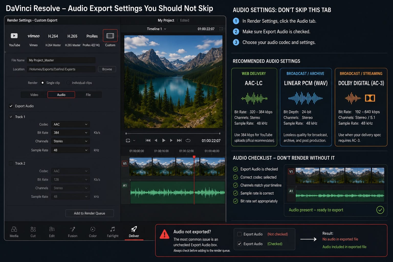The height and width of the screenshot is (262, 393).
Task: Open the Fairlight page
Action: pyautogui.click(x=113, y=232)
